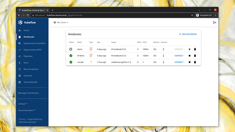Show volumes menu for vscode notebook
This screenshot has width=235, height=132.
point(163,62)
